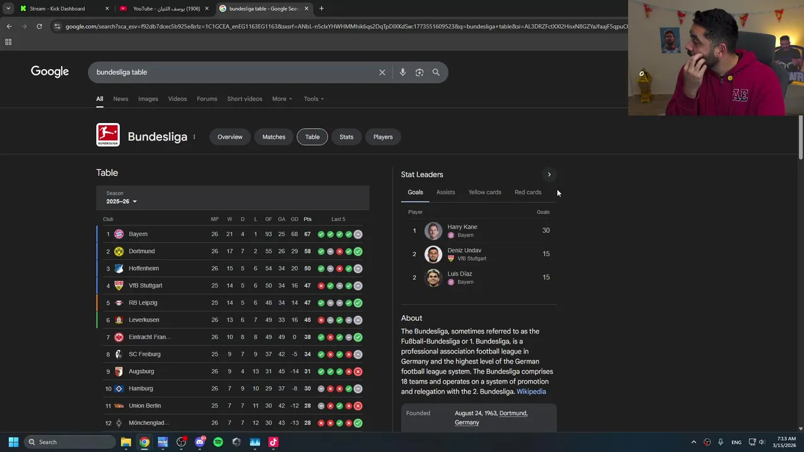This screenshot has height=452, width=804.
Task: Click Dortmund club crest in table
Action: click(119, 251)
